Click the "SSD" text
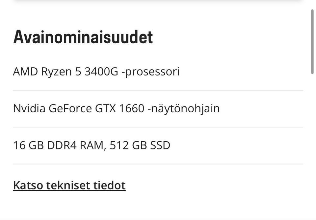 [x=160, y=145]
